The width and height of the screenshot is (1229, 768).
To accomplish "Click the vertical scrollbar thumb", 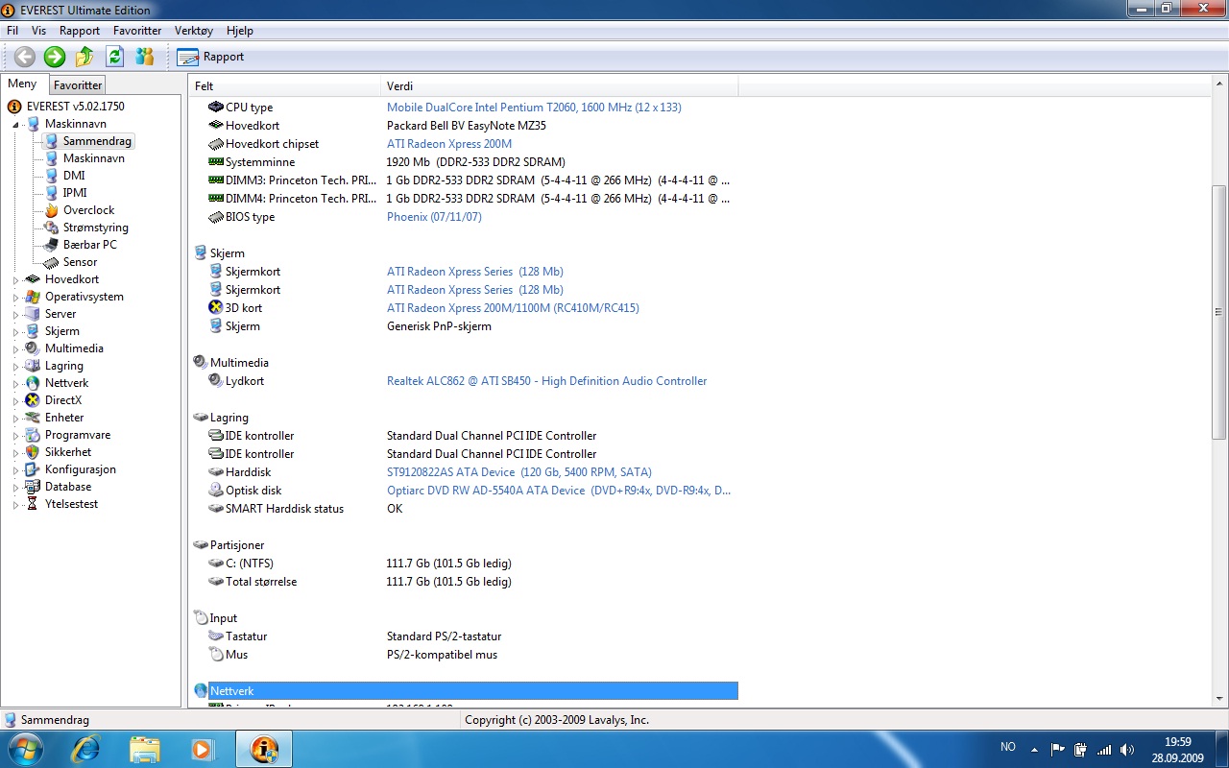I will pos(1219,312).
